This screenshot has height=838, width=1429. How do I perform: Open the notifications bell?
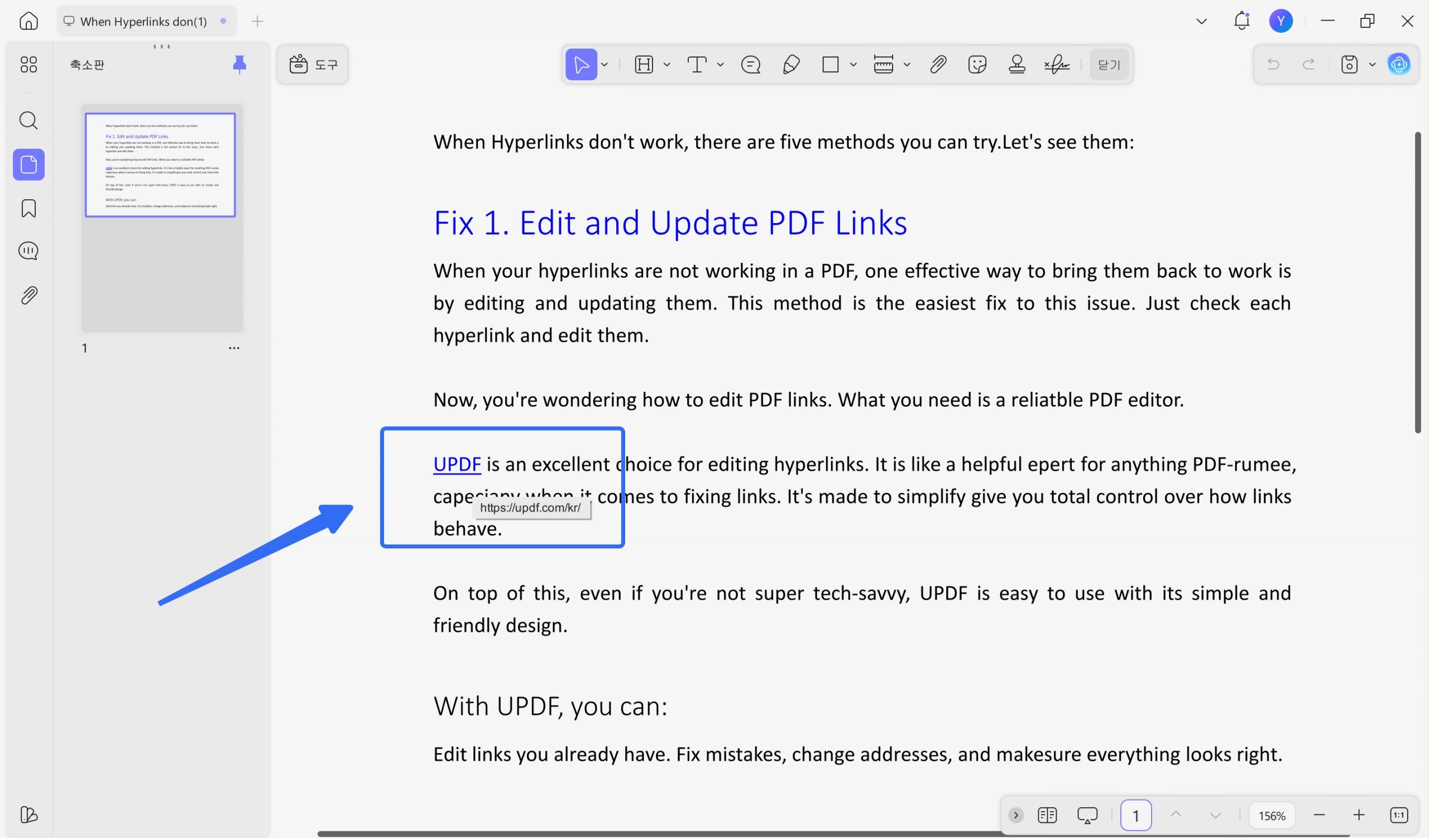[1242, 21]
